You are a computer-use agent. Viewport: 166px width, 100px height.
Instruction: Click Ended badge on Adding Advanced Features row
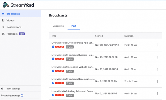70,95
